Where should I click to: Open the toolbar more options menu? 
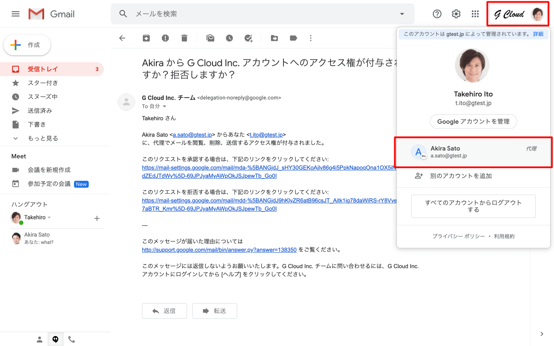310,38
